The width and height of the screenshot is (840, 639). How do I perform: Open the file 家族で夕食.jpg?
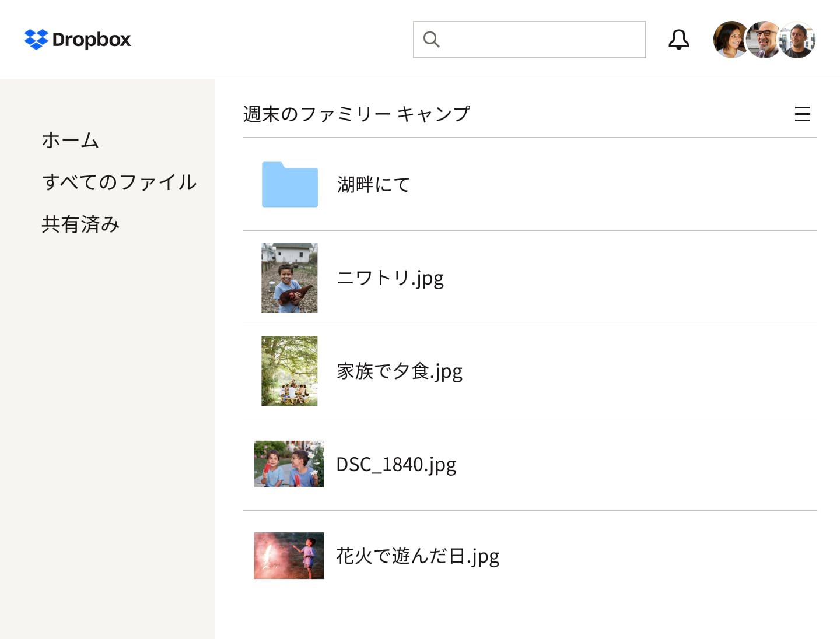click(400, 371)
